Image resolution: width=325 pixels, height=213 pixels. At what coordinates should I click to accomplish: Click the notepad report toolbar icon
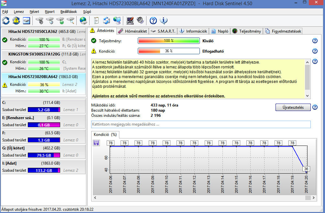click(96, 20)
